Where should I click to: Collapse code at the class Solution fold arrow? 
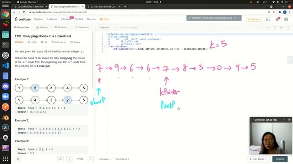click(x=104, y=46)
